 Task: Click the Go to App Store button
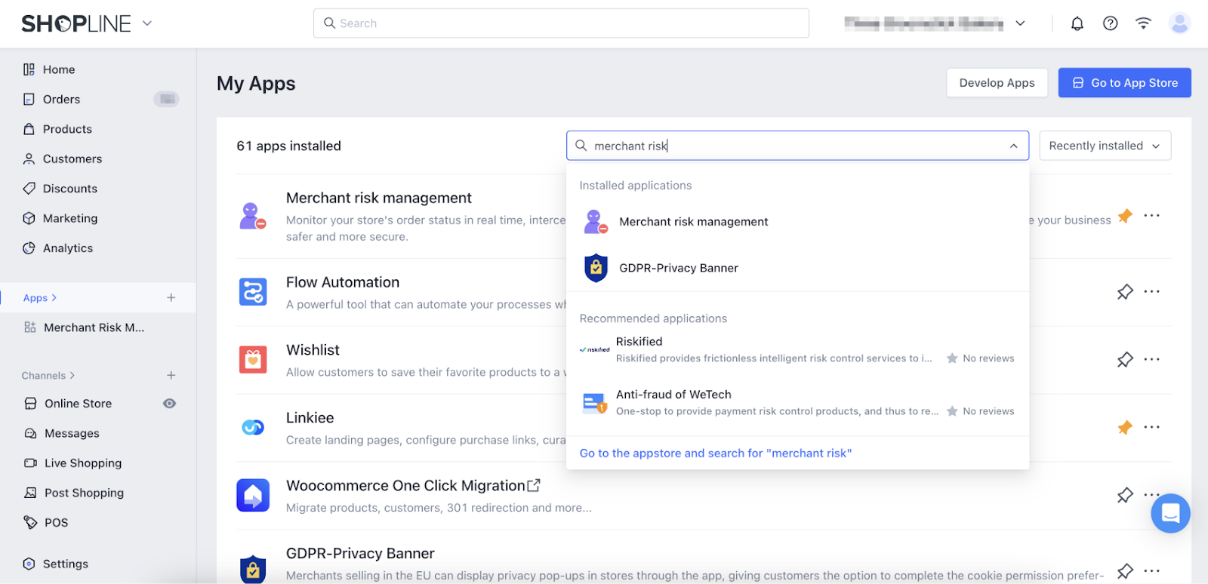(x=1124, y=83)
